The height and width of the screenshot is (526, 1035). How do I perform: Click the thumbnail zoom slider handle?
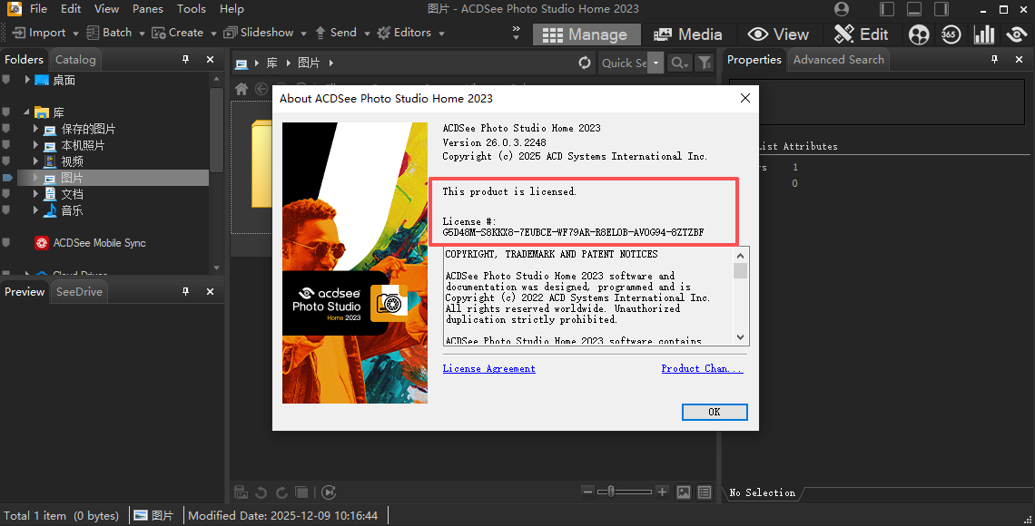coord(612,492)
